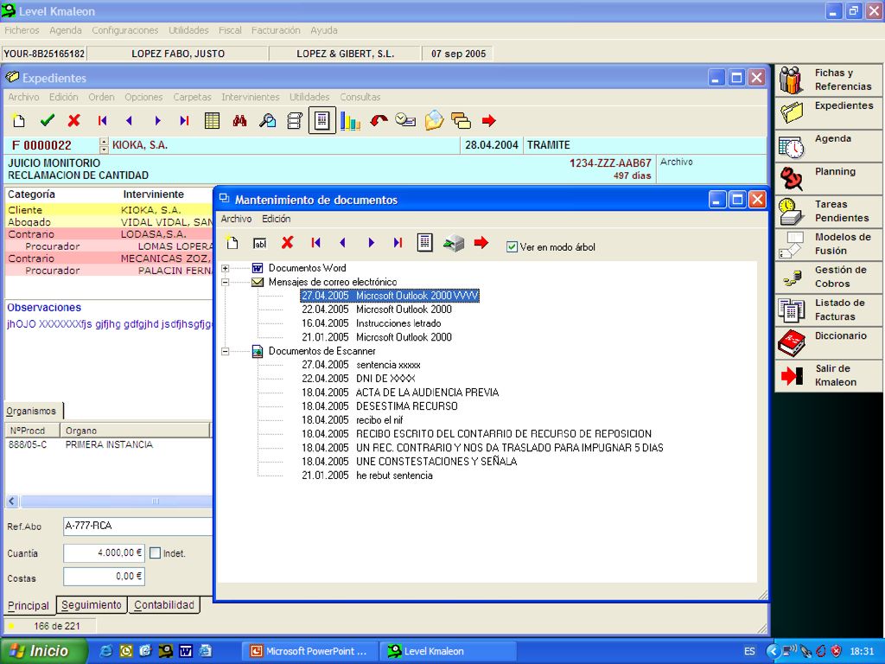The image size is (885, 664).
Task: Open Planning from the sidebar
Action: 828,179
